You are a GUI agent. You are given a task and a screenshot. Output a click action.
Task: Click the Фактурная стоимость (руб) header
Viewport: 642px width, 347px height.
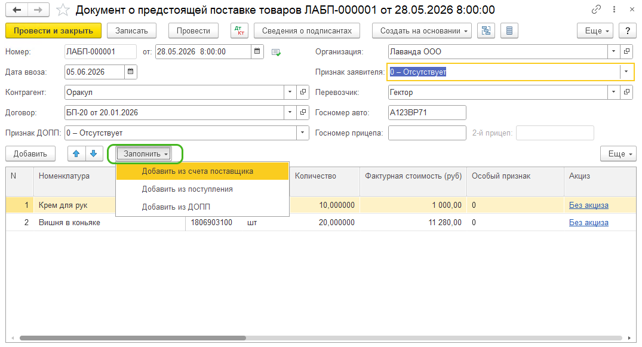pos(413,181)
